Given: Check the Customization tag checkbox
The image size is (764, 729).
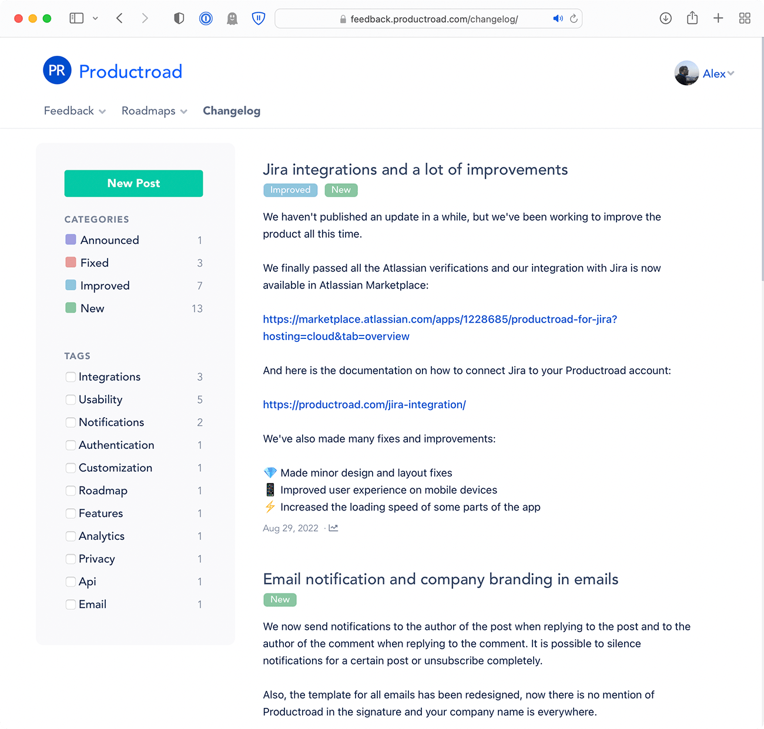Looking at the screenshot, I should point(71,468).
